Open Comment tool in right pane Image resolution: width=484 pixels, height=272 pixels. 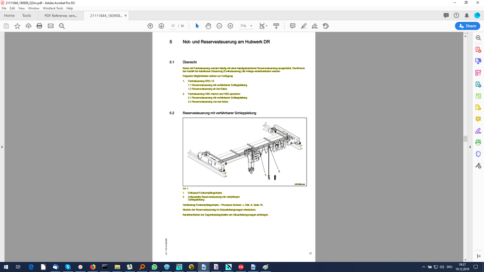[x=478, y=119]
